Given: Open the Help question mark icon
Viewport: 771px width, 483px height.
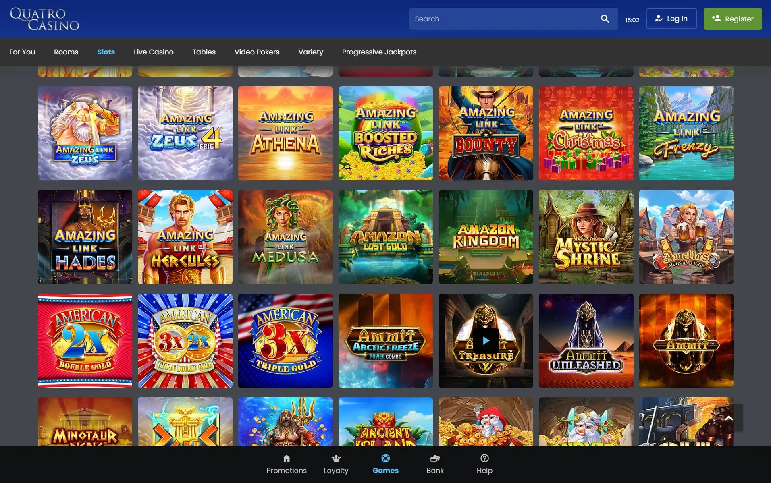Looking at the screenshot, I should coord(484,458).
